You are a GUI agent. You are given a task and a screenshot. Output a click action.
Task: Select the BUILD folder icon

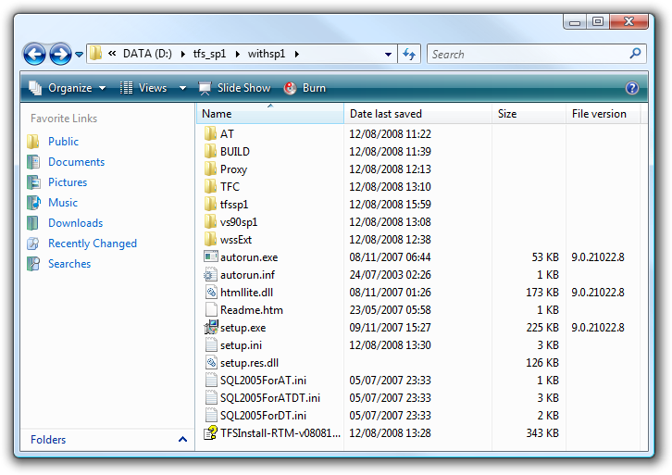[x=210, y=151]
